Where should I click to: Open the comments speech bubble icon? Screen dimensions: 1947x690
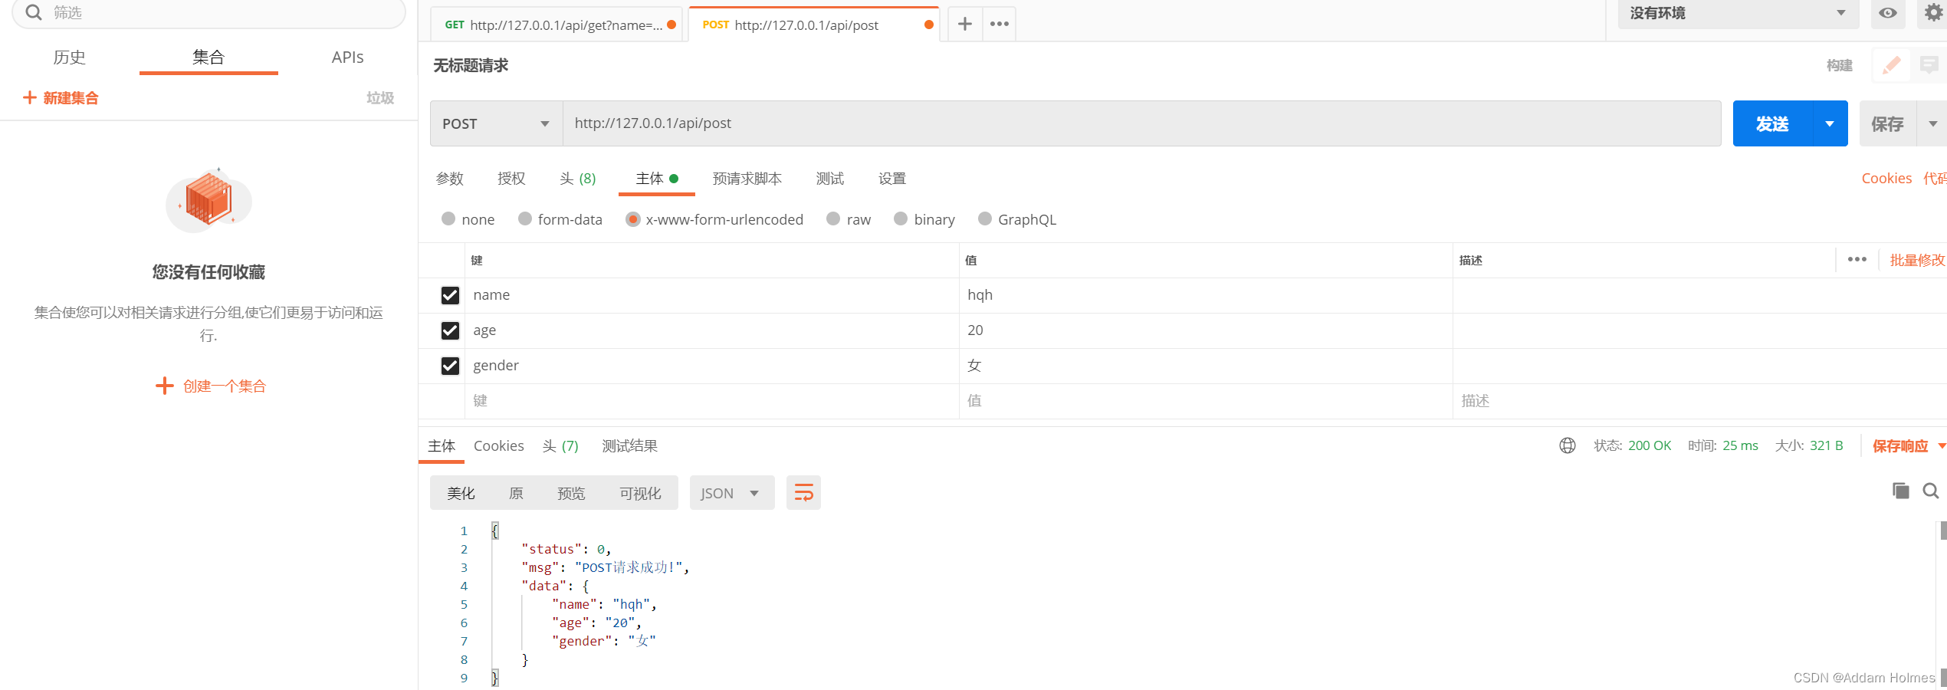(1929, 65)
